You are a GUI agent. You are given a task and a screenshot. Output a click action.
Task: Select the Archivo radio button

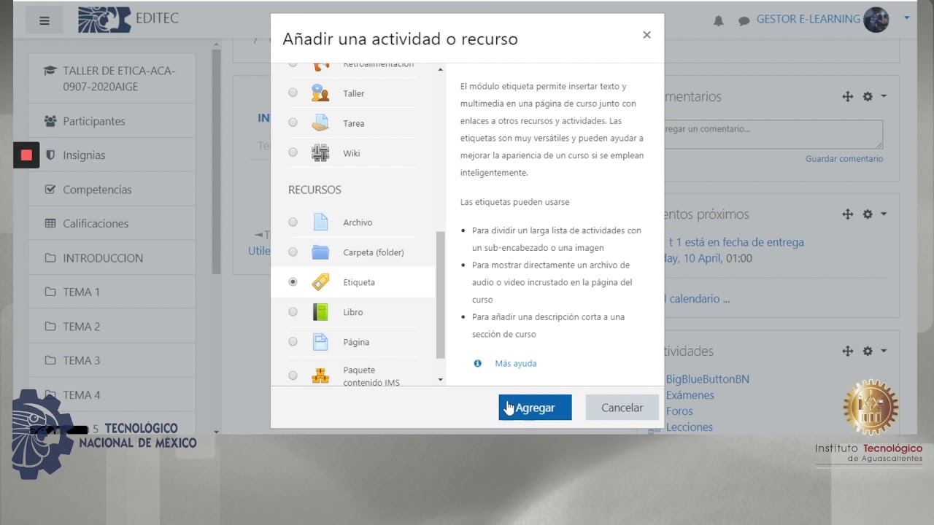coord(293,222)
